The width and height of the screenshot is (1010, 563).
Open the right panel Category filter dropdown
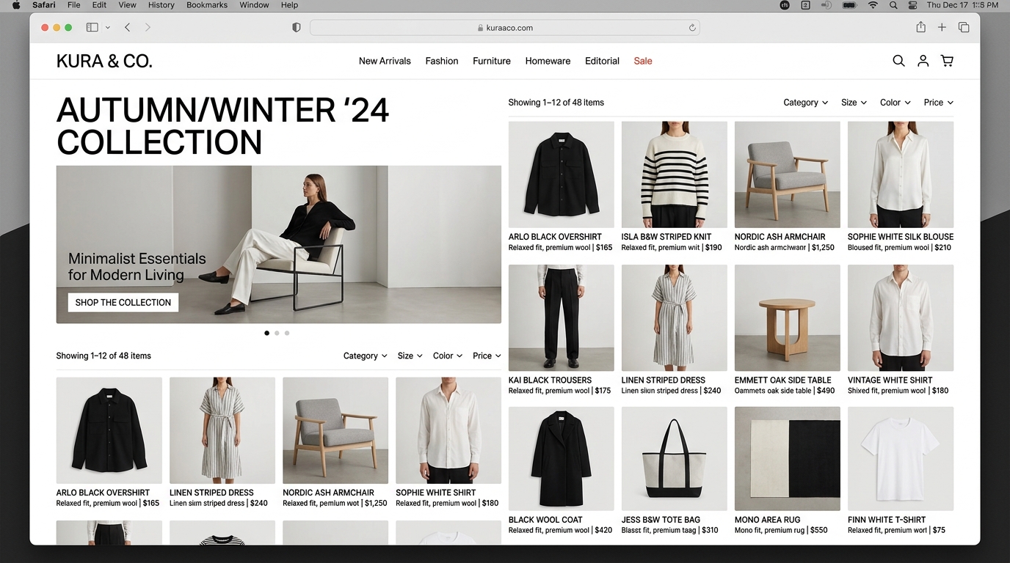805,103
